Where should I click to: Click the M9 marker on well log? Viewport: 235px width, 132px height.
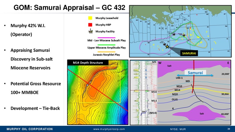point(154,62)
